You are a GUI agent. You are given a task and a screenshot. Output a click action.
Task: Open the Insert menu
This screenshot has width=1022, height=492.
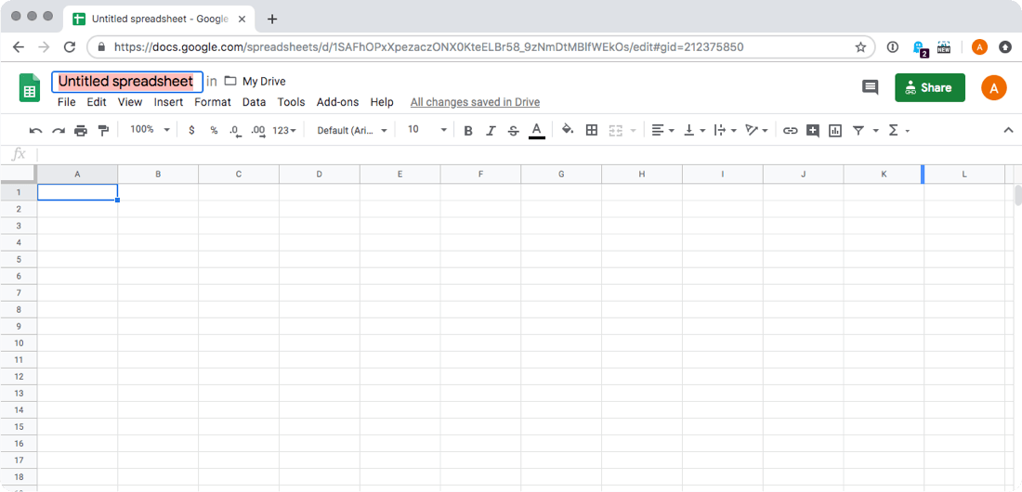click(168, 102)
